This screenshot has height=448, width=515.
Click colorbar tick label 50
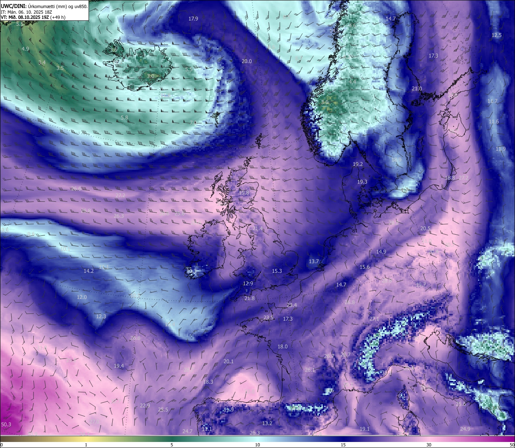[511, 445]
